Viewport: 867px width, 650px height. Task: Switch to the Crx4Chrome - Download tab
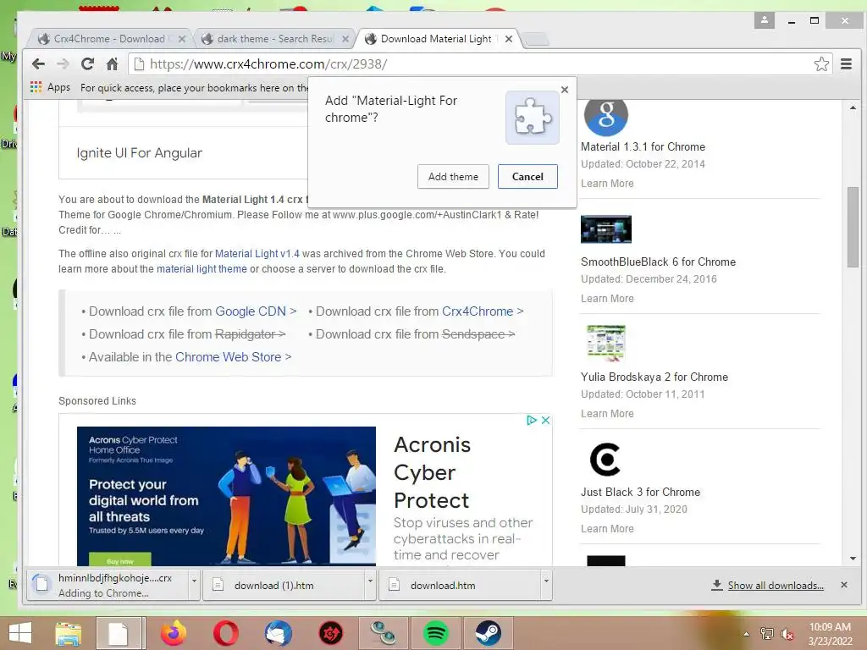pos(108,39)
